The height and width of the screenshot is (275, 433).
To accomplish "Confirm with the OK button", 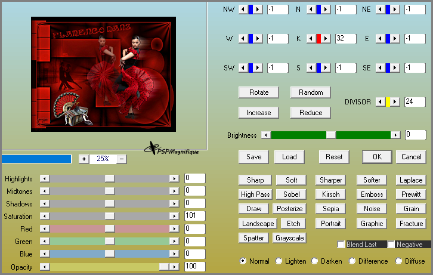I will pos(377,157).
